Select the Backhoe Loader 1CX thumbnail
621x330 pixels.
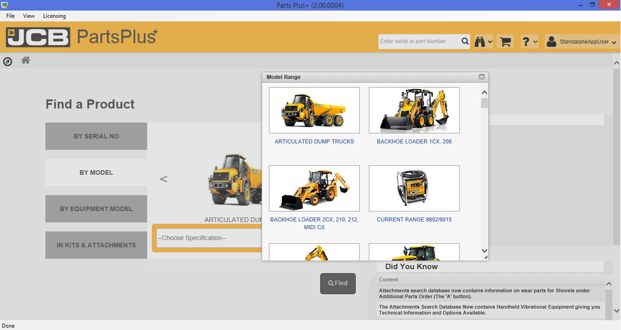click(414, 110)
